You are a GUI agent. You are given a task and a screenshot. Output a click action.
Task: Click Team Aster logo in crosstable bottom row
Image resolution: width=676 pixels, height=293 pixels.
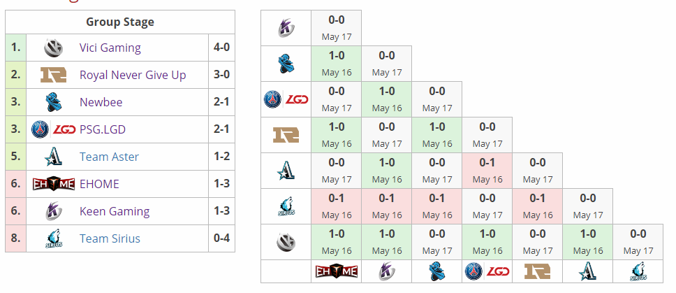coord(587,271)
